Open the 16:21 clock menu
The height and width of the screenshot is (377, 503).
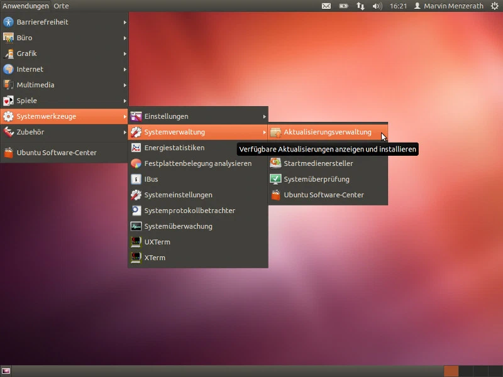coord(398,6)
